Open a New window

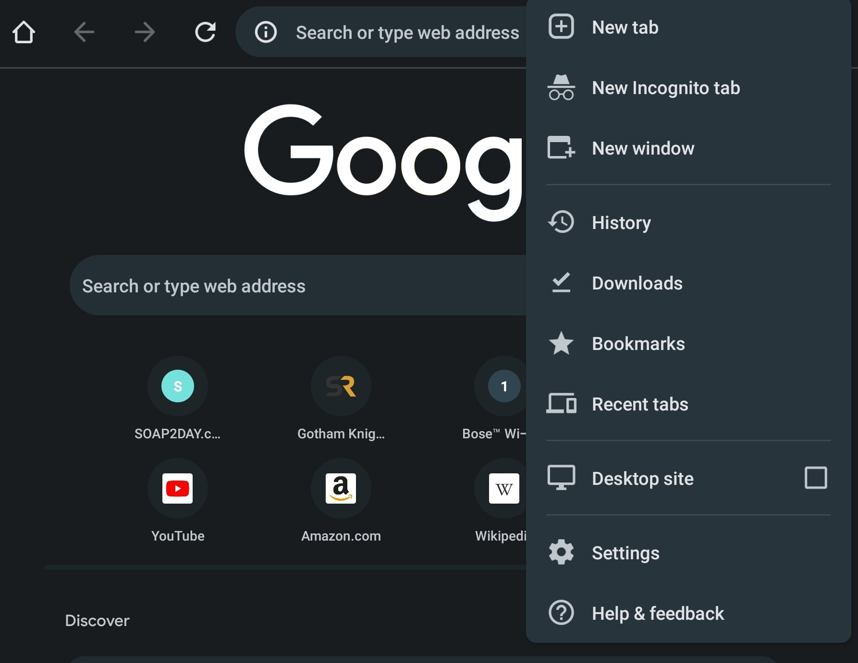(x=643, y=148)
